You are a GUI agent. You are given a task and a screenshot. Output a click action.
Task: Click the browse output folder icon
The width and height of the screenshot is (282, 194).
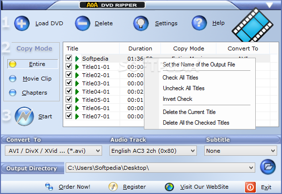268,167
